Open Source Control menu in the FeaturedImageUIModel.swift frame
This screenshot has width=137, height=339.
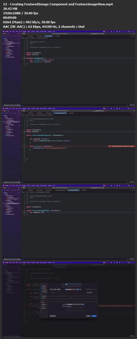point(43,185)
